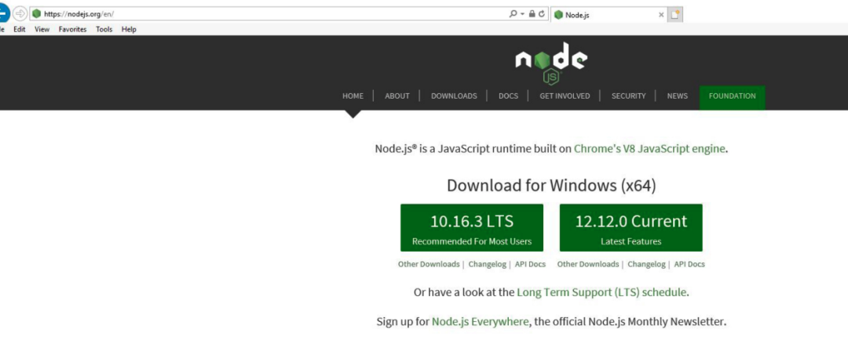Click the Node.js logo in header
The height and width of the screenshot is (351, 848).
(551, 63)
